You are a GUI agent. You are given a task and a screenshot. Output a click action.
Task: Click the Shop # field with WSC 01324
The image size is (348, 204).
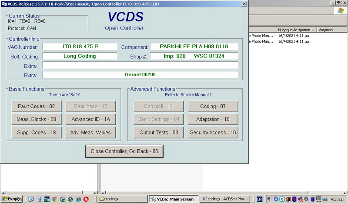coord(194,56)
